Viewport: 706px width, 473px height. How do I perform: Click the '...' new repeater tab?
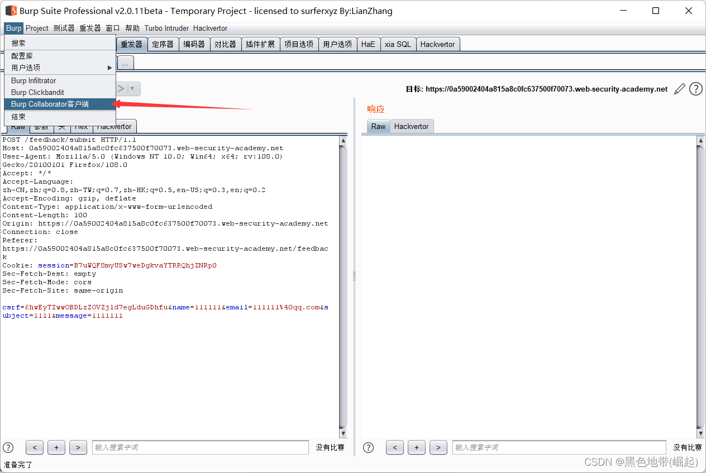tap(125, 64)
